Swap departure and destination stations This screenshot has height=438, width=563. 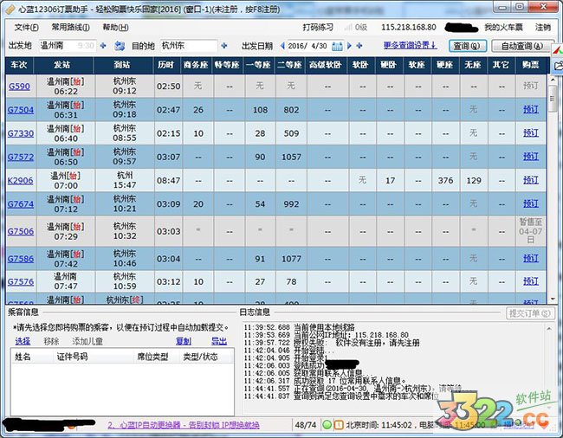tap(120, 46)
